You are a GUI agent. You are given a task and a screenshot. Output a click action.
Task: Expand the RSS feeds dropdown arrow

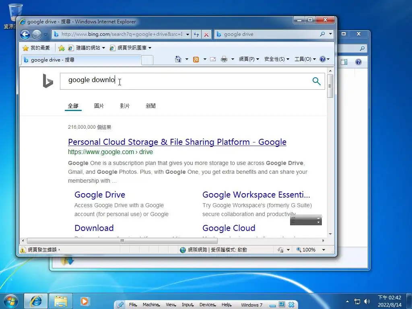[205, 59]
